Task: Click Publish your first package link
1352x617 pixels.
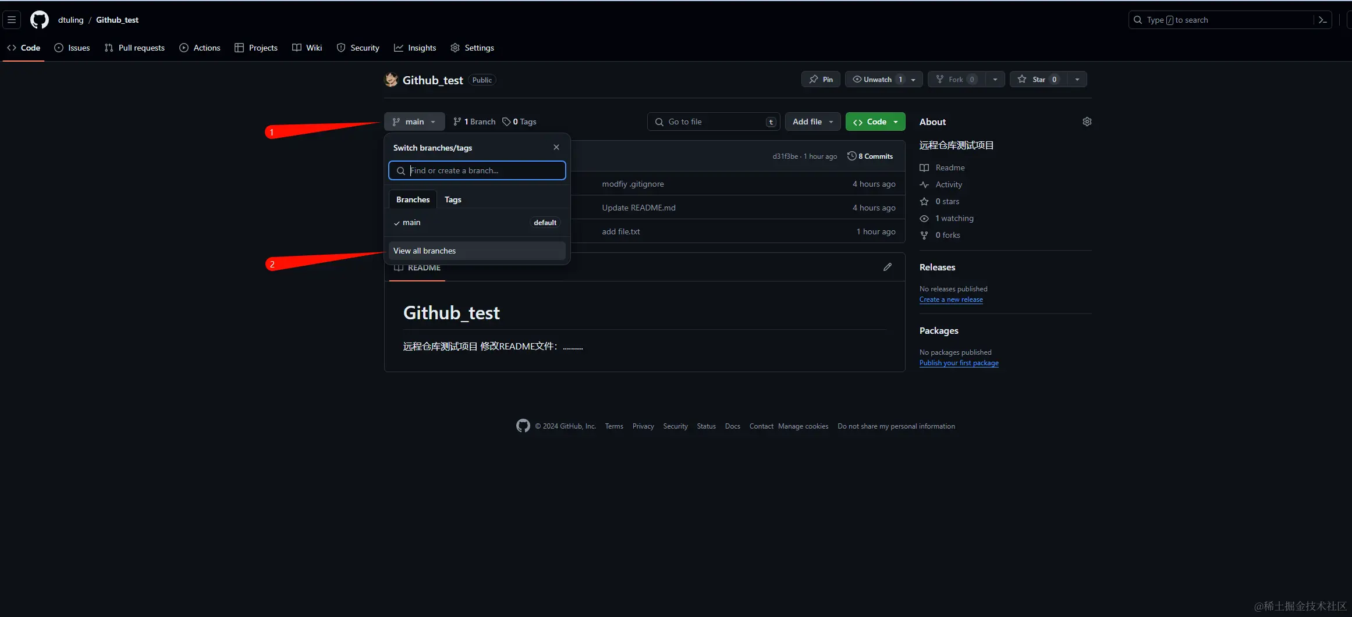Action: click(959, 363)
